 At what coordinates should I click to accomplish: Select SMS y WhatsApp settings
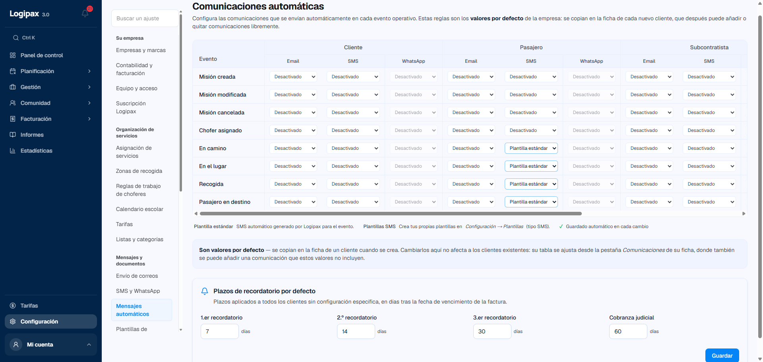(138, 291)
